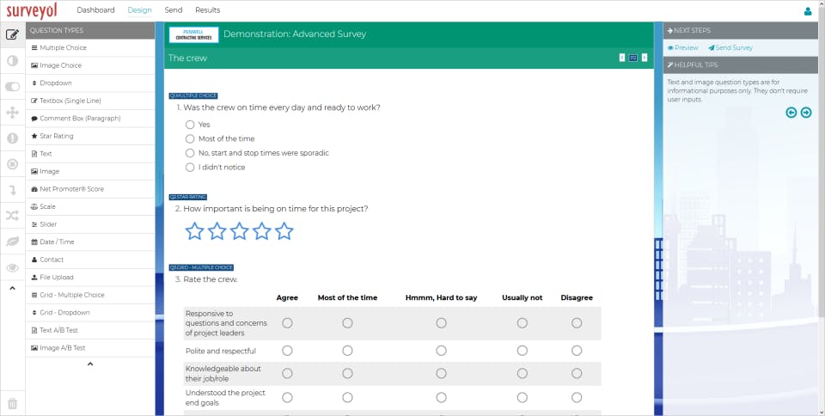This screenshot has width=825, height=416.
Task: Click the Penwell Contracting Services logo
Action: click(193, 34)
